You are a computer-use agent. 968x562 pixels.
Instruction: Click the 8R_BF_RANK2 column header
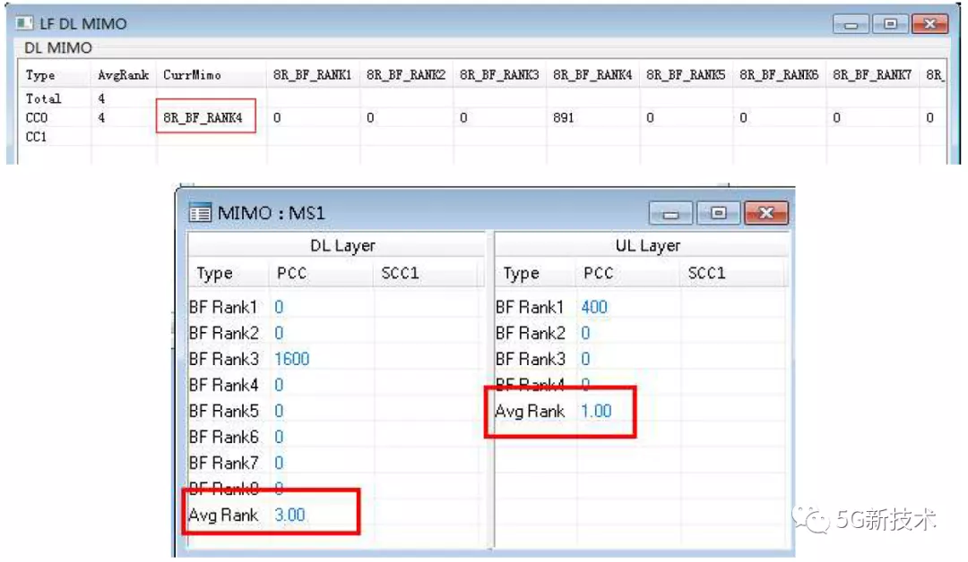[x=406, y=75]
